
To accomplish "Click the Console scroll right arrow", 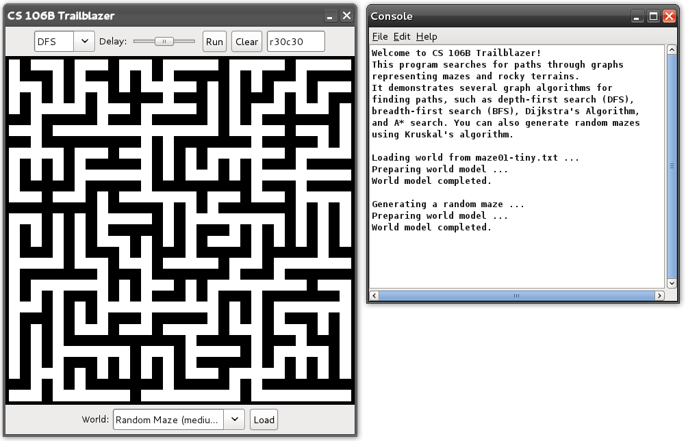I will [x=659, y=296].
